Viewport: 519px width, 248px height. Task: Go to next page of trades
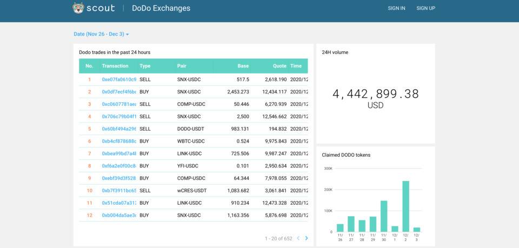point(307,238)
